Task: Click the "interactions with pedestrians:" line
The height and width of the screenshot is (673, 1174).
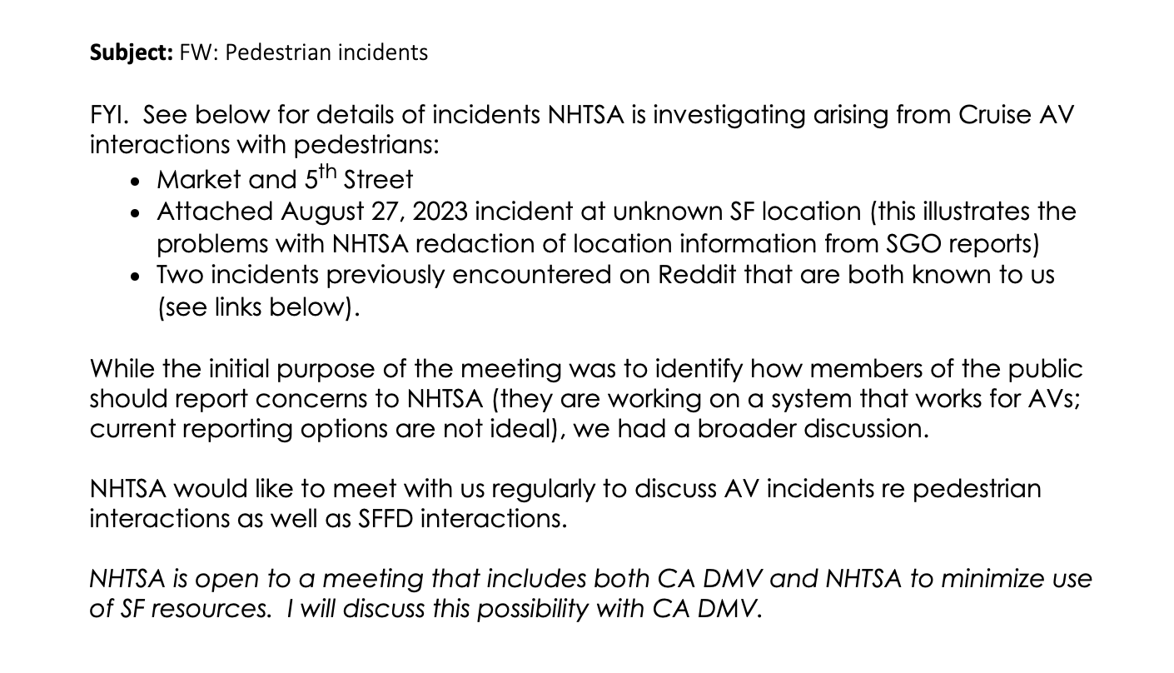Action: click(264, 145)
